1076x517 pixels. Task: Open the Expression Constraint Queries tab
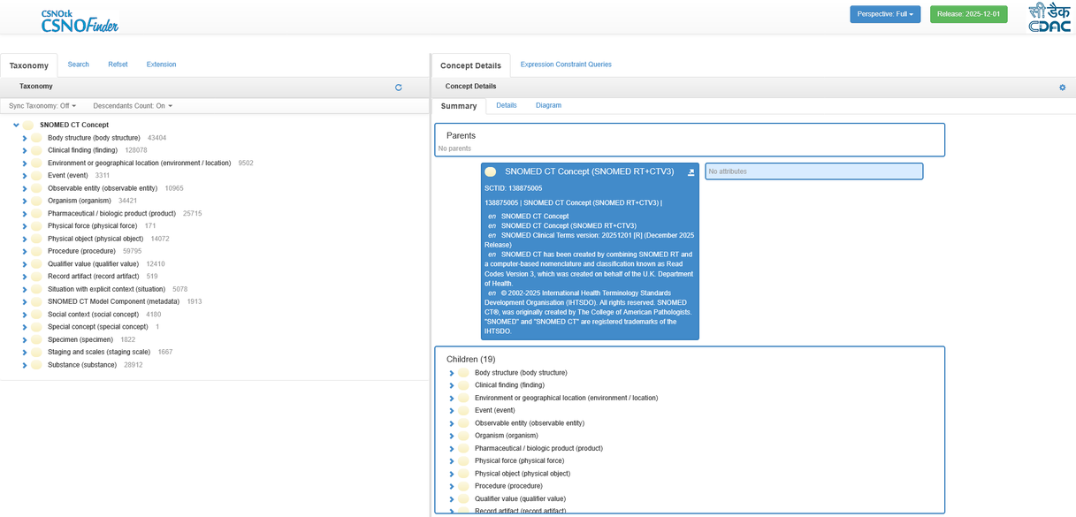(566, 65)
